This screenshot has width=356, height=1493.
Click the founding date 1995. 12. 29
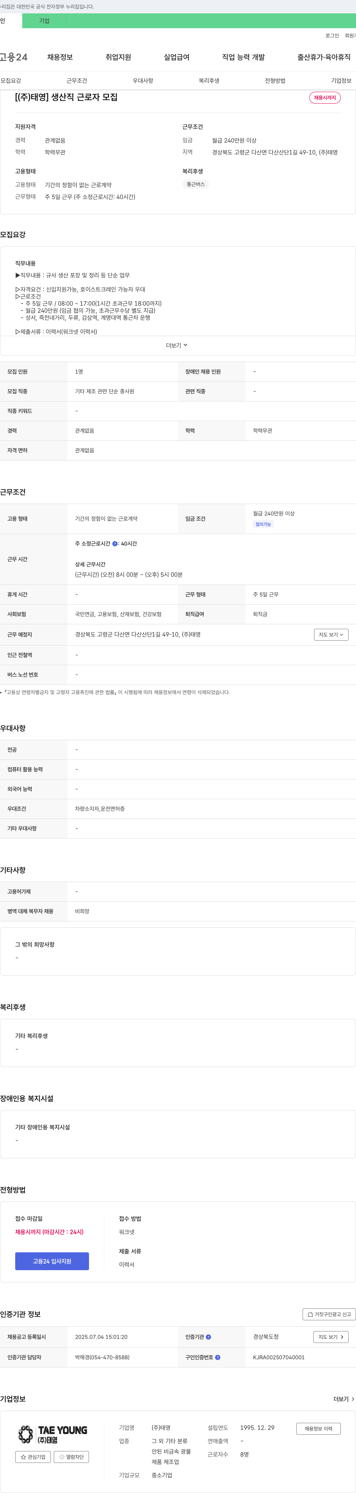[x=257, y=1428]
